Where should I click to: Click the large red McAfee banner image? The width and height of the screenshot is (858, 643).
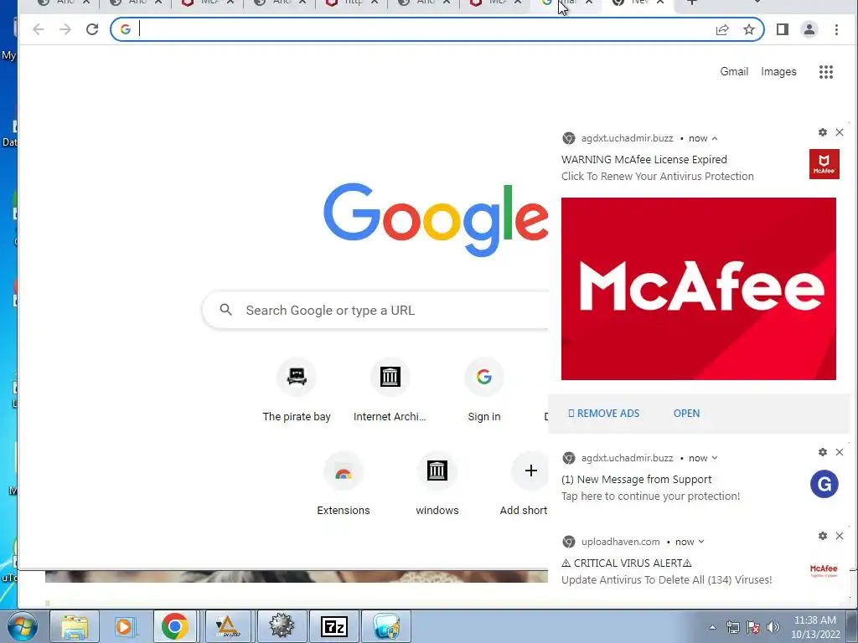(x=698, y=289)
